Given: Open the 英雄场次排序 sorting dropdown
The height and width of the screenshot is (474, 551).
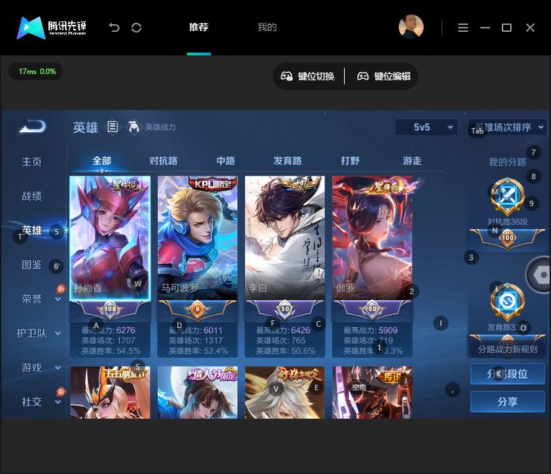Looking at the screenshot, I should click(x=507, y=127).
